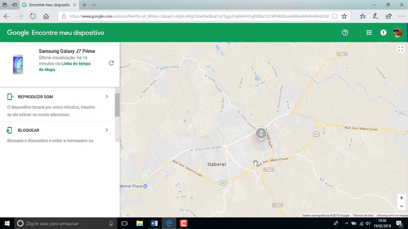Add page to favorites with star icon
This screenshot has height=229, width=408.
344,16
